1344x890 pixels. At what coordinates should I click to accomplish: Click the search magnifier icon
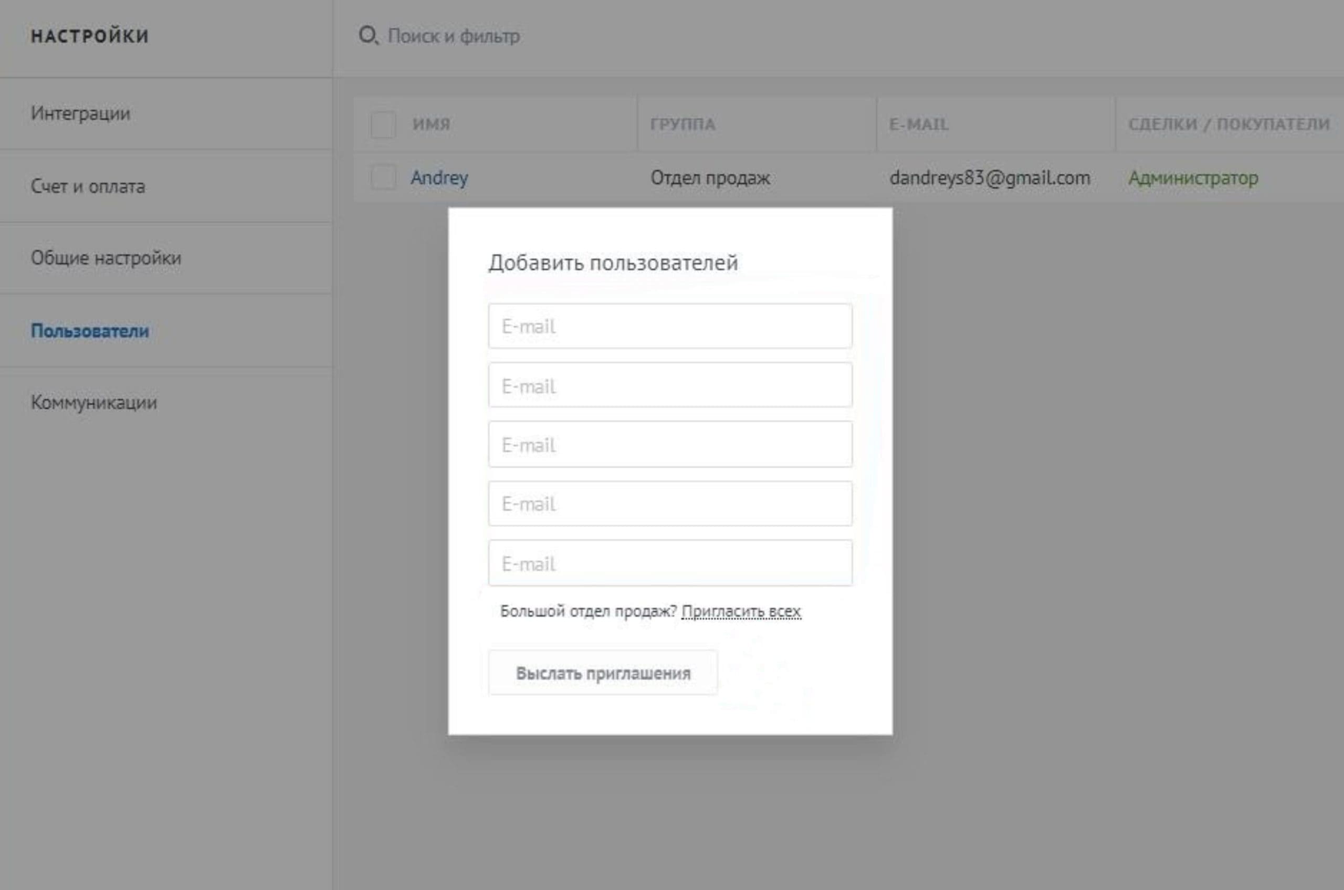click(x=368, y=36)
